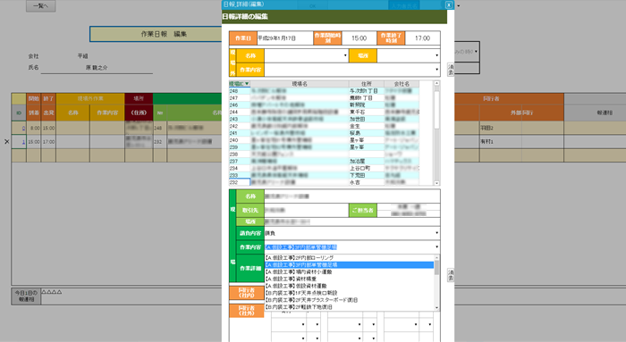Choose 【A.仮設工事】仮設資材運搬 from the list

(x=350, y=286)
